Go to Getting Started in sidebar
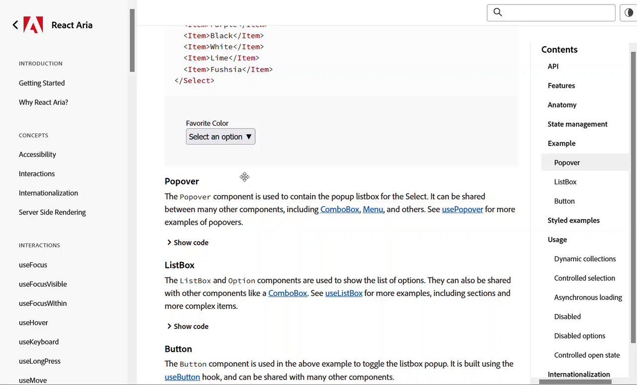The image size is (637, 385). [42, 83]
